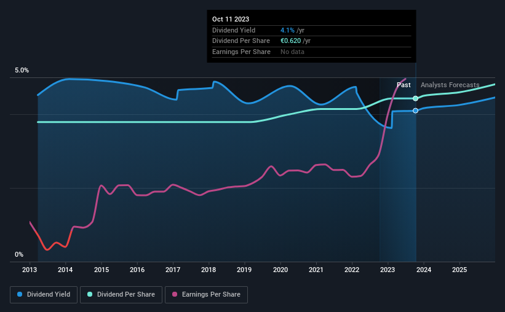505x312 pixels.
Task: Click the 2018 x-axis label
Action: coord(209,270)
